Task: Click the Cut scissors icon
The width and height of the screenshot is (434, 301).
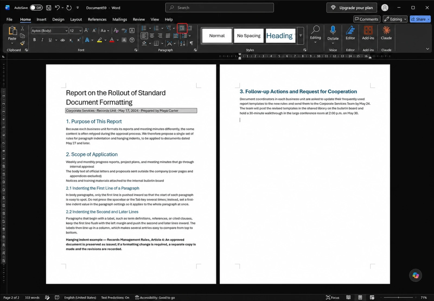Action: point(23,28)
